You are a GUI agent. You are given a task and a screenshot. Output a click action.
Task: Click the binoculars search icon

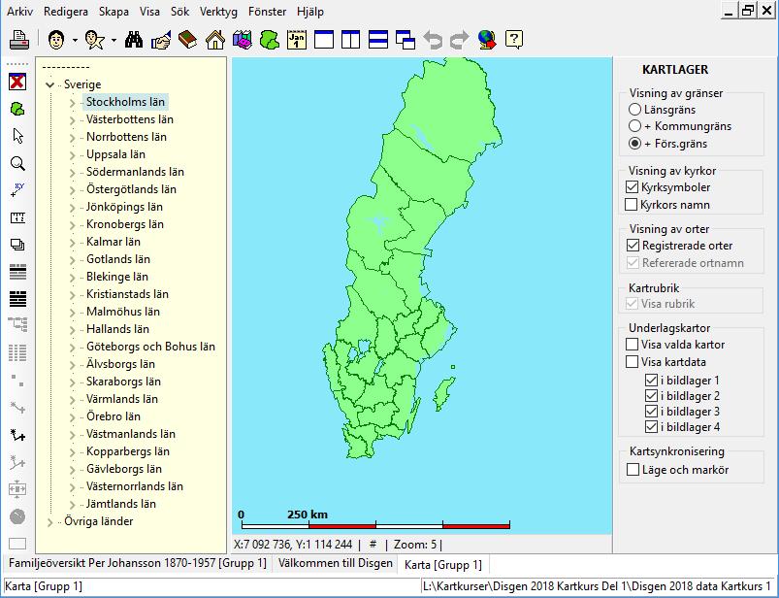pos(134,39)
